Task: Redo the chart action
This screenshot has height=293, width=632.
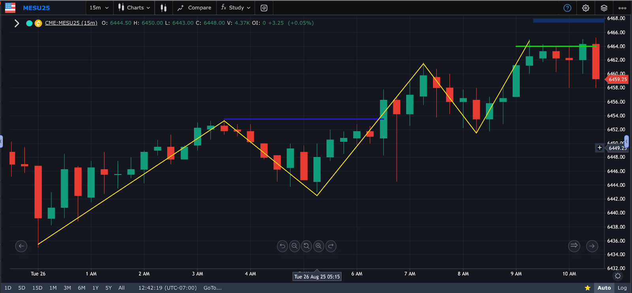Action: (x=331, y=246)
